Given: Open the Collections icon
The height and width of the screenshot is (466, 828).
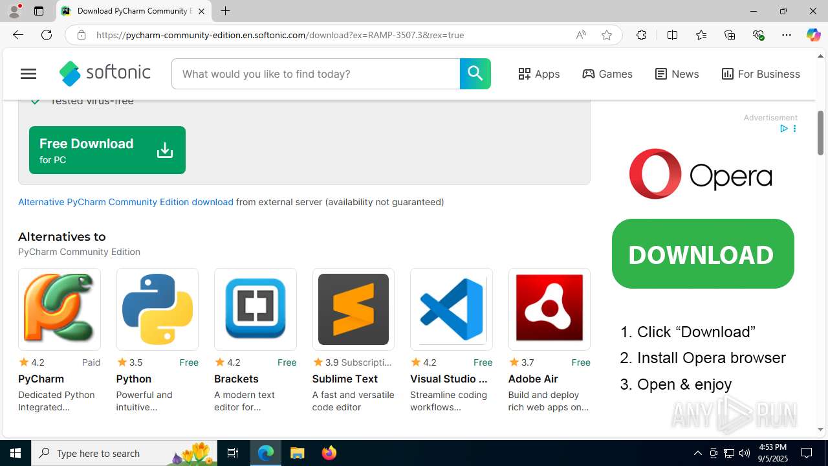Looking at the screenshot, I should 730,35.
